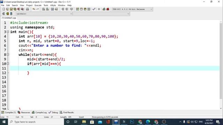Open the Microsoft Store taskbar icon
Screen dimensions: 223x125
tap(92, 122)
